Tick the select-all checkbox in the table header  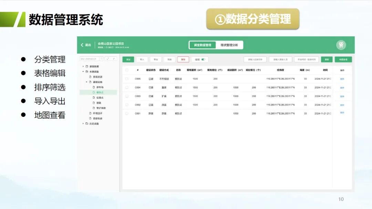point(127,70)
